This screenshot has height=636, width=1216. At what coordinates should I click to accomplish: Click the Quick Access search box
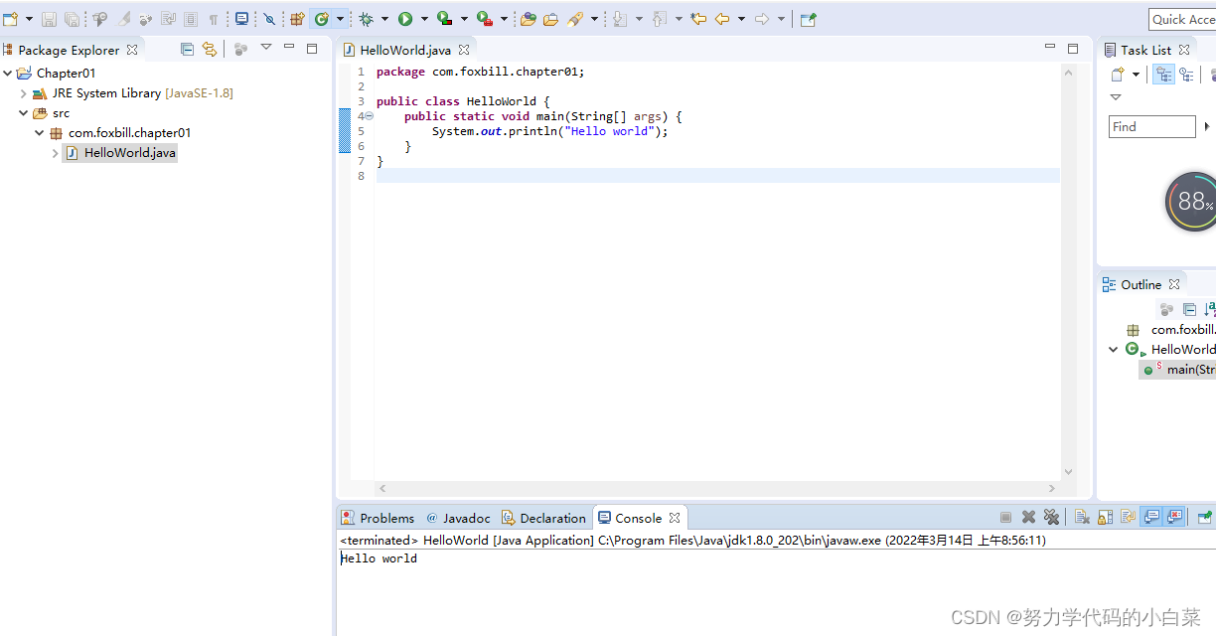(x=1182, y=19)
